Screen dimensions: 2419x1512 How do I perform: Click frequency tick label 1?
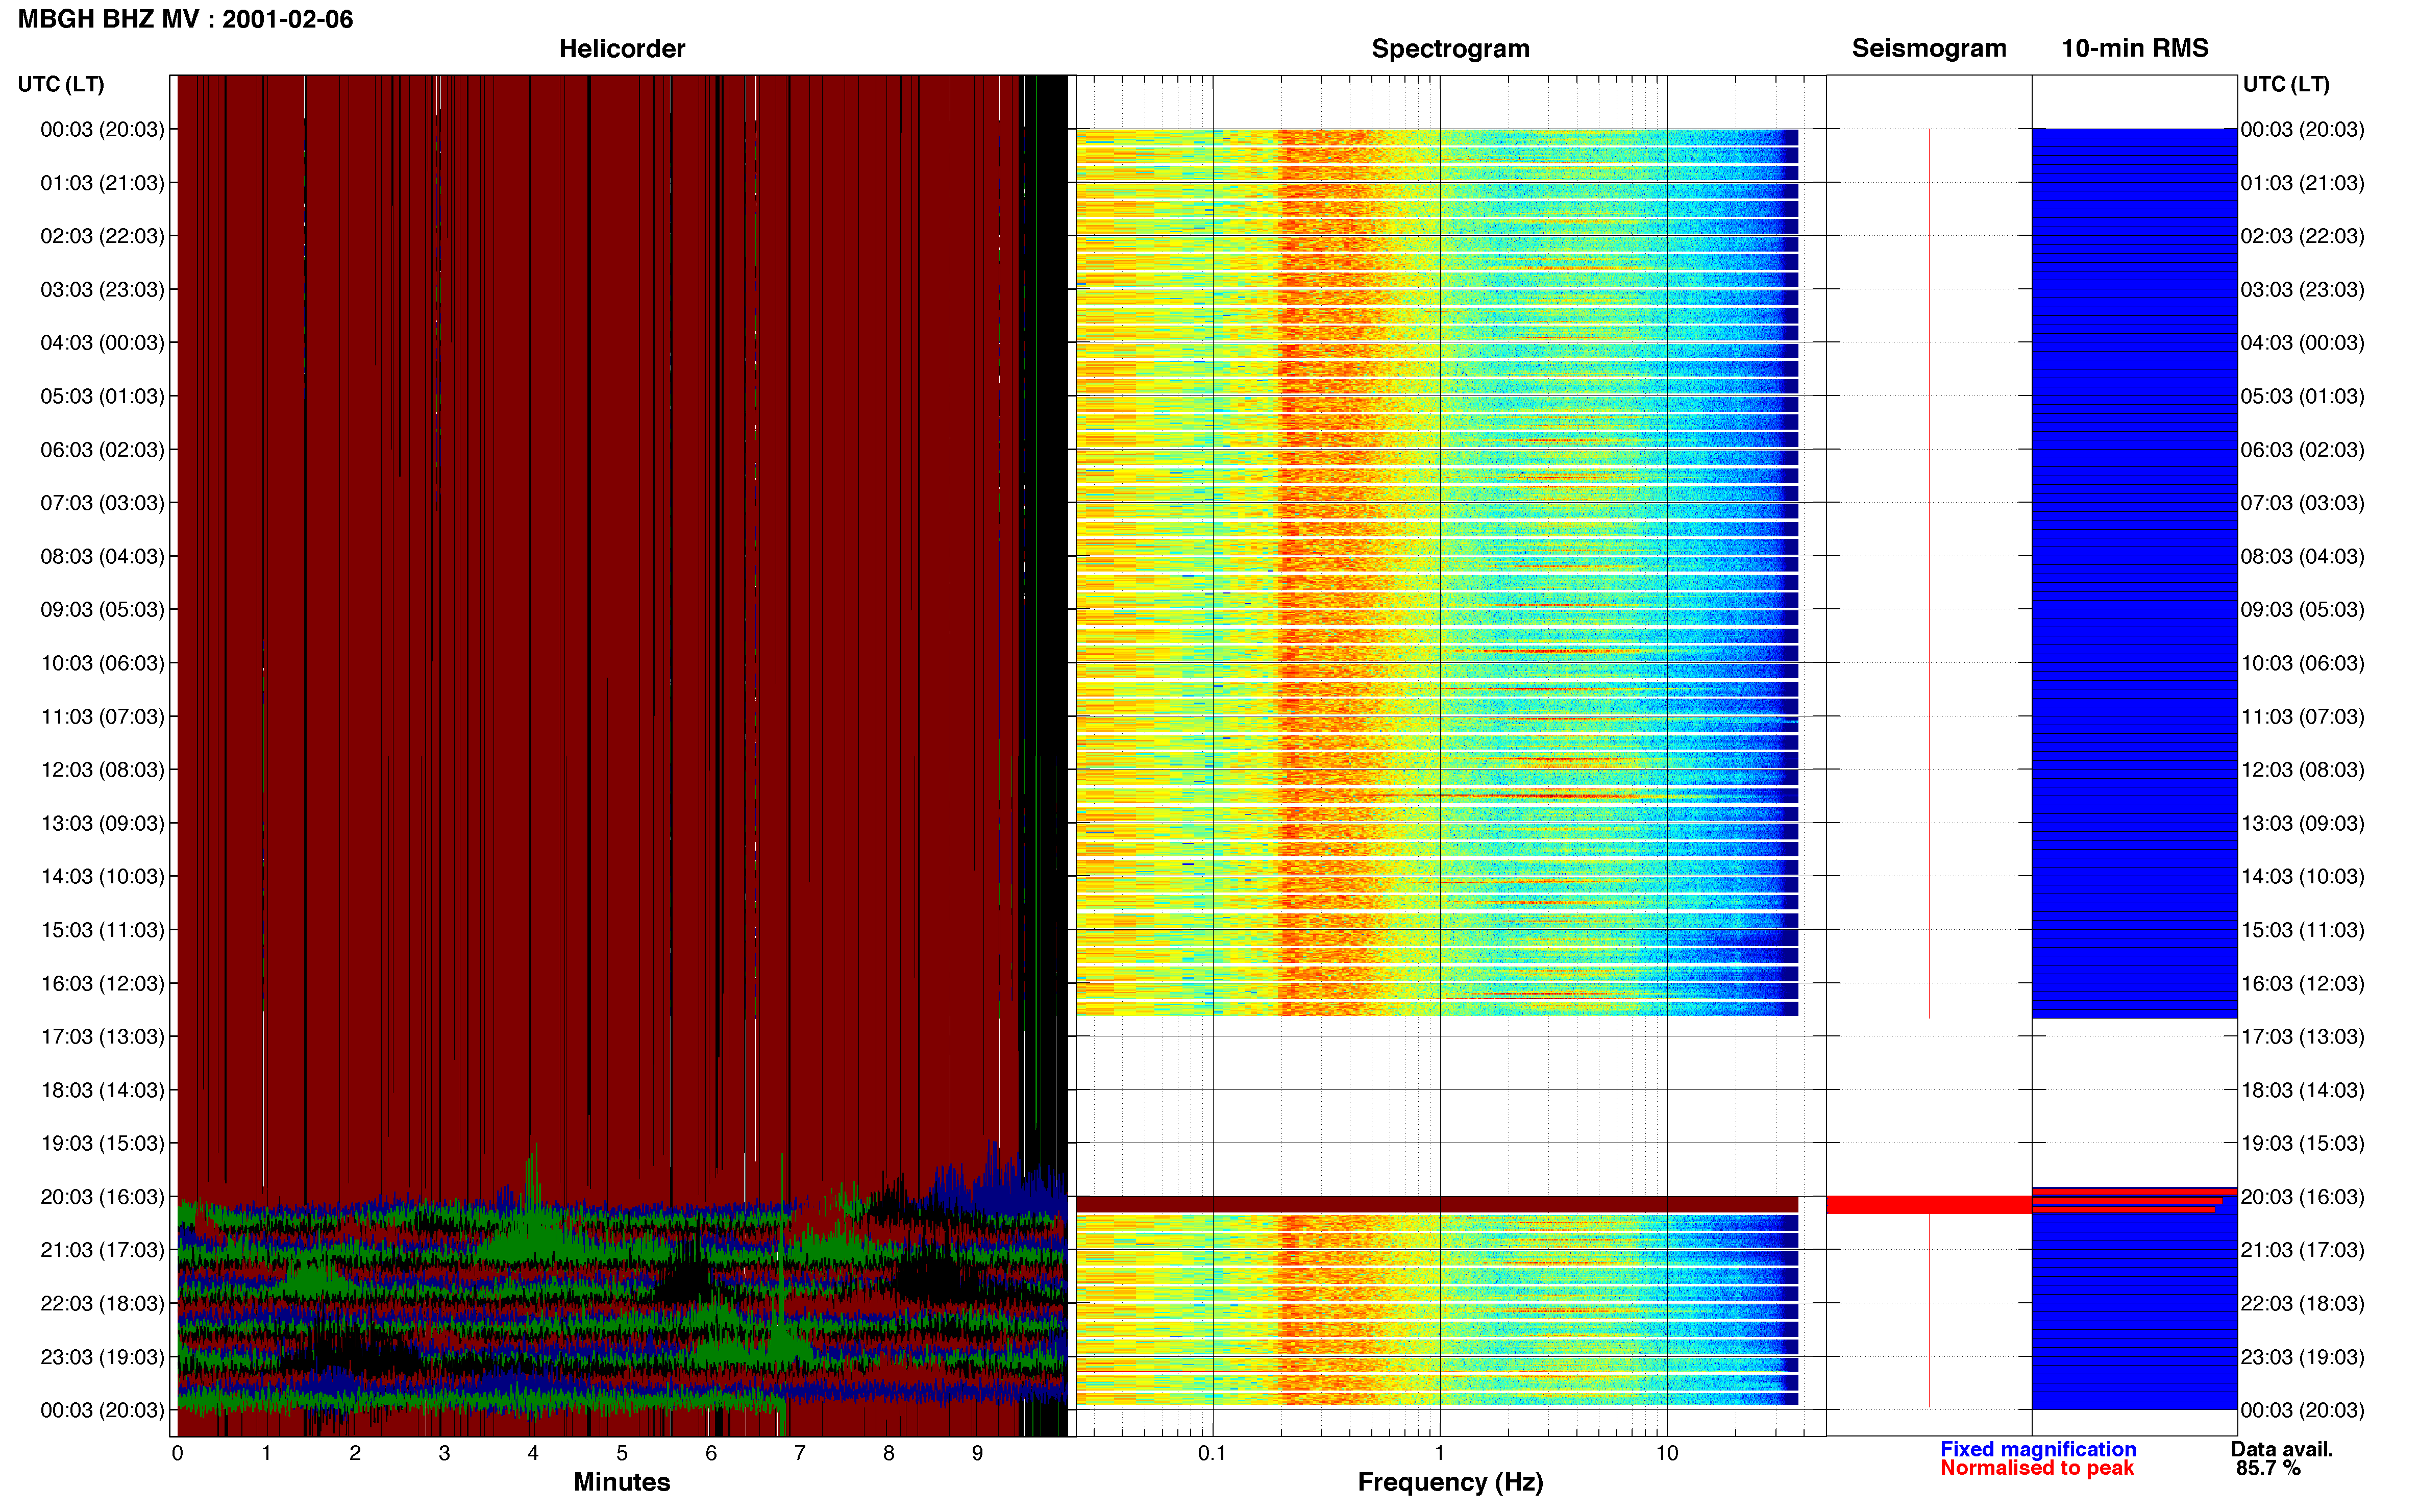tap(1439, 1453)
